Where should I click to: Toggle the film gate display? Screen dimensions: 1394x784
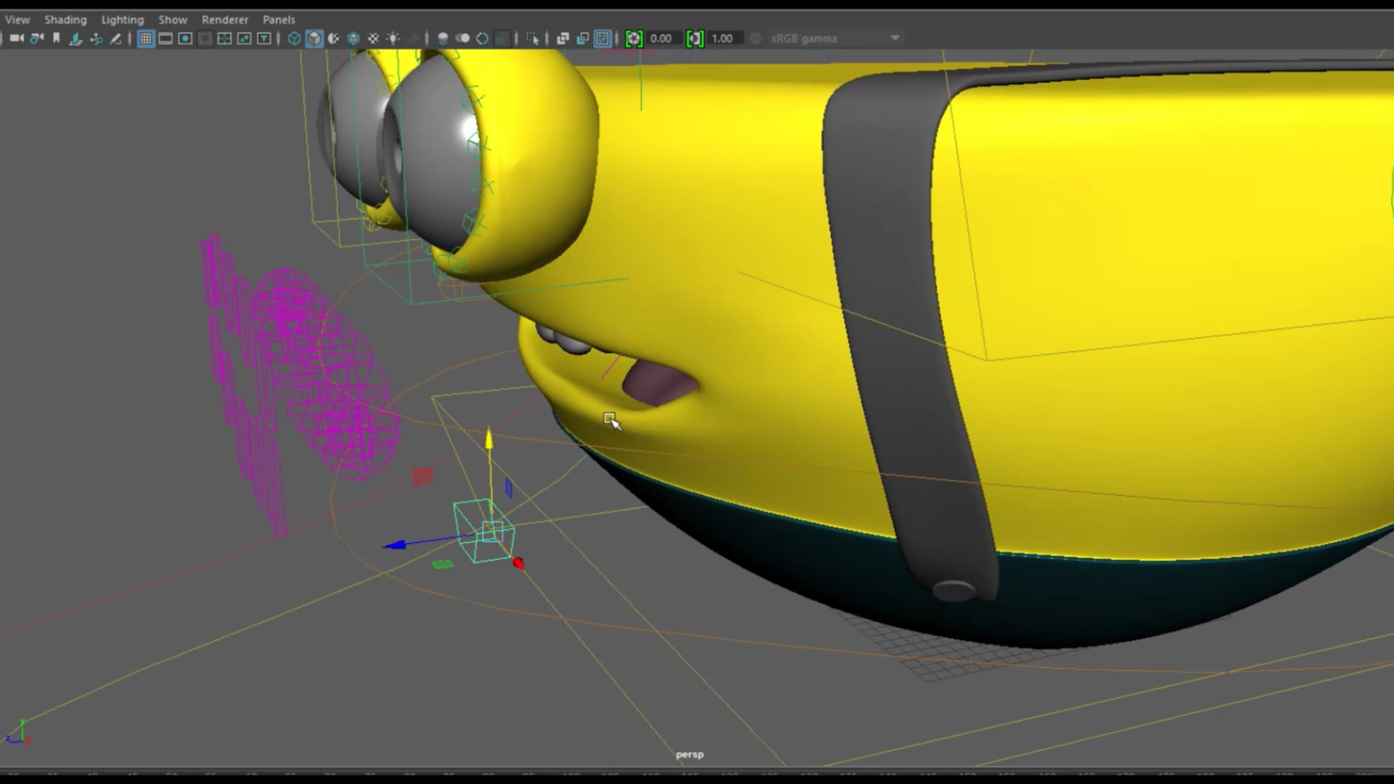coord(166,39)
